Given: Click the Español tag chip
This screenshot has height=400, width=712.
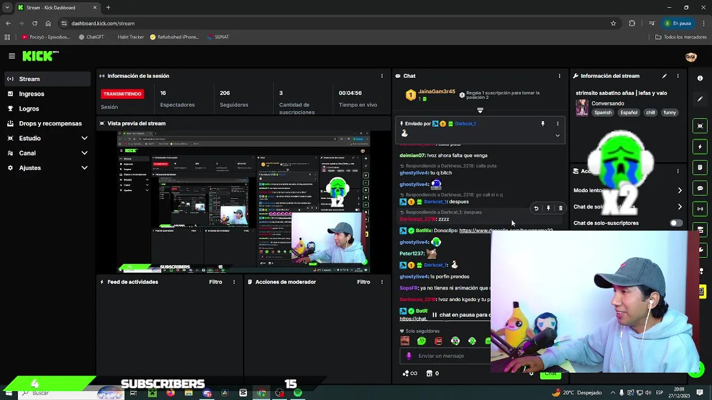Looking at the screenshot, I should (x=629, y=113).
